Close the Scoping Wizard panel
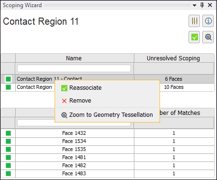 click(x=210, y=5)
